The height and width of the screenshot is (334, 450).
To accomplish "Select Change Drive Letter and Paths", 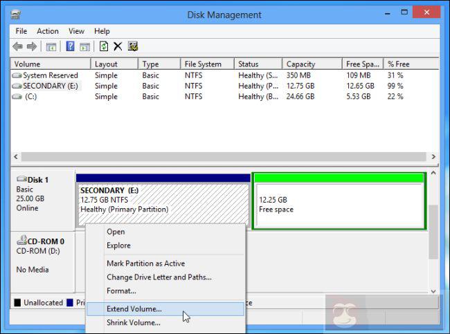I will 159,277.
